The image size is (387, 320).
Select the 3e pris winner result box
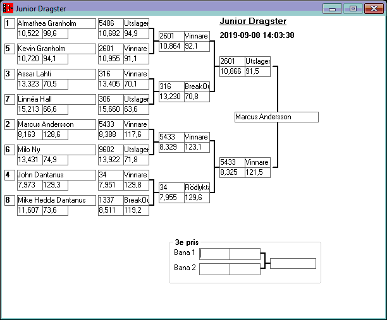pos(293,263)
